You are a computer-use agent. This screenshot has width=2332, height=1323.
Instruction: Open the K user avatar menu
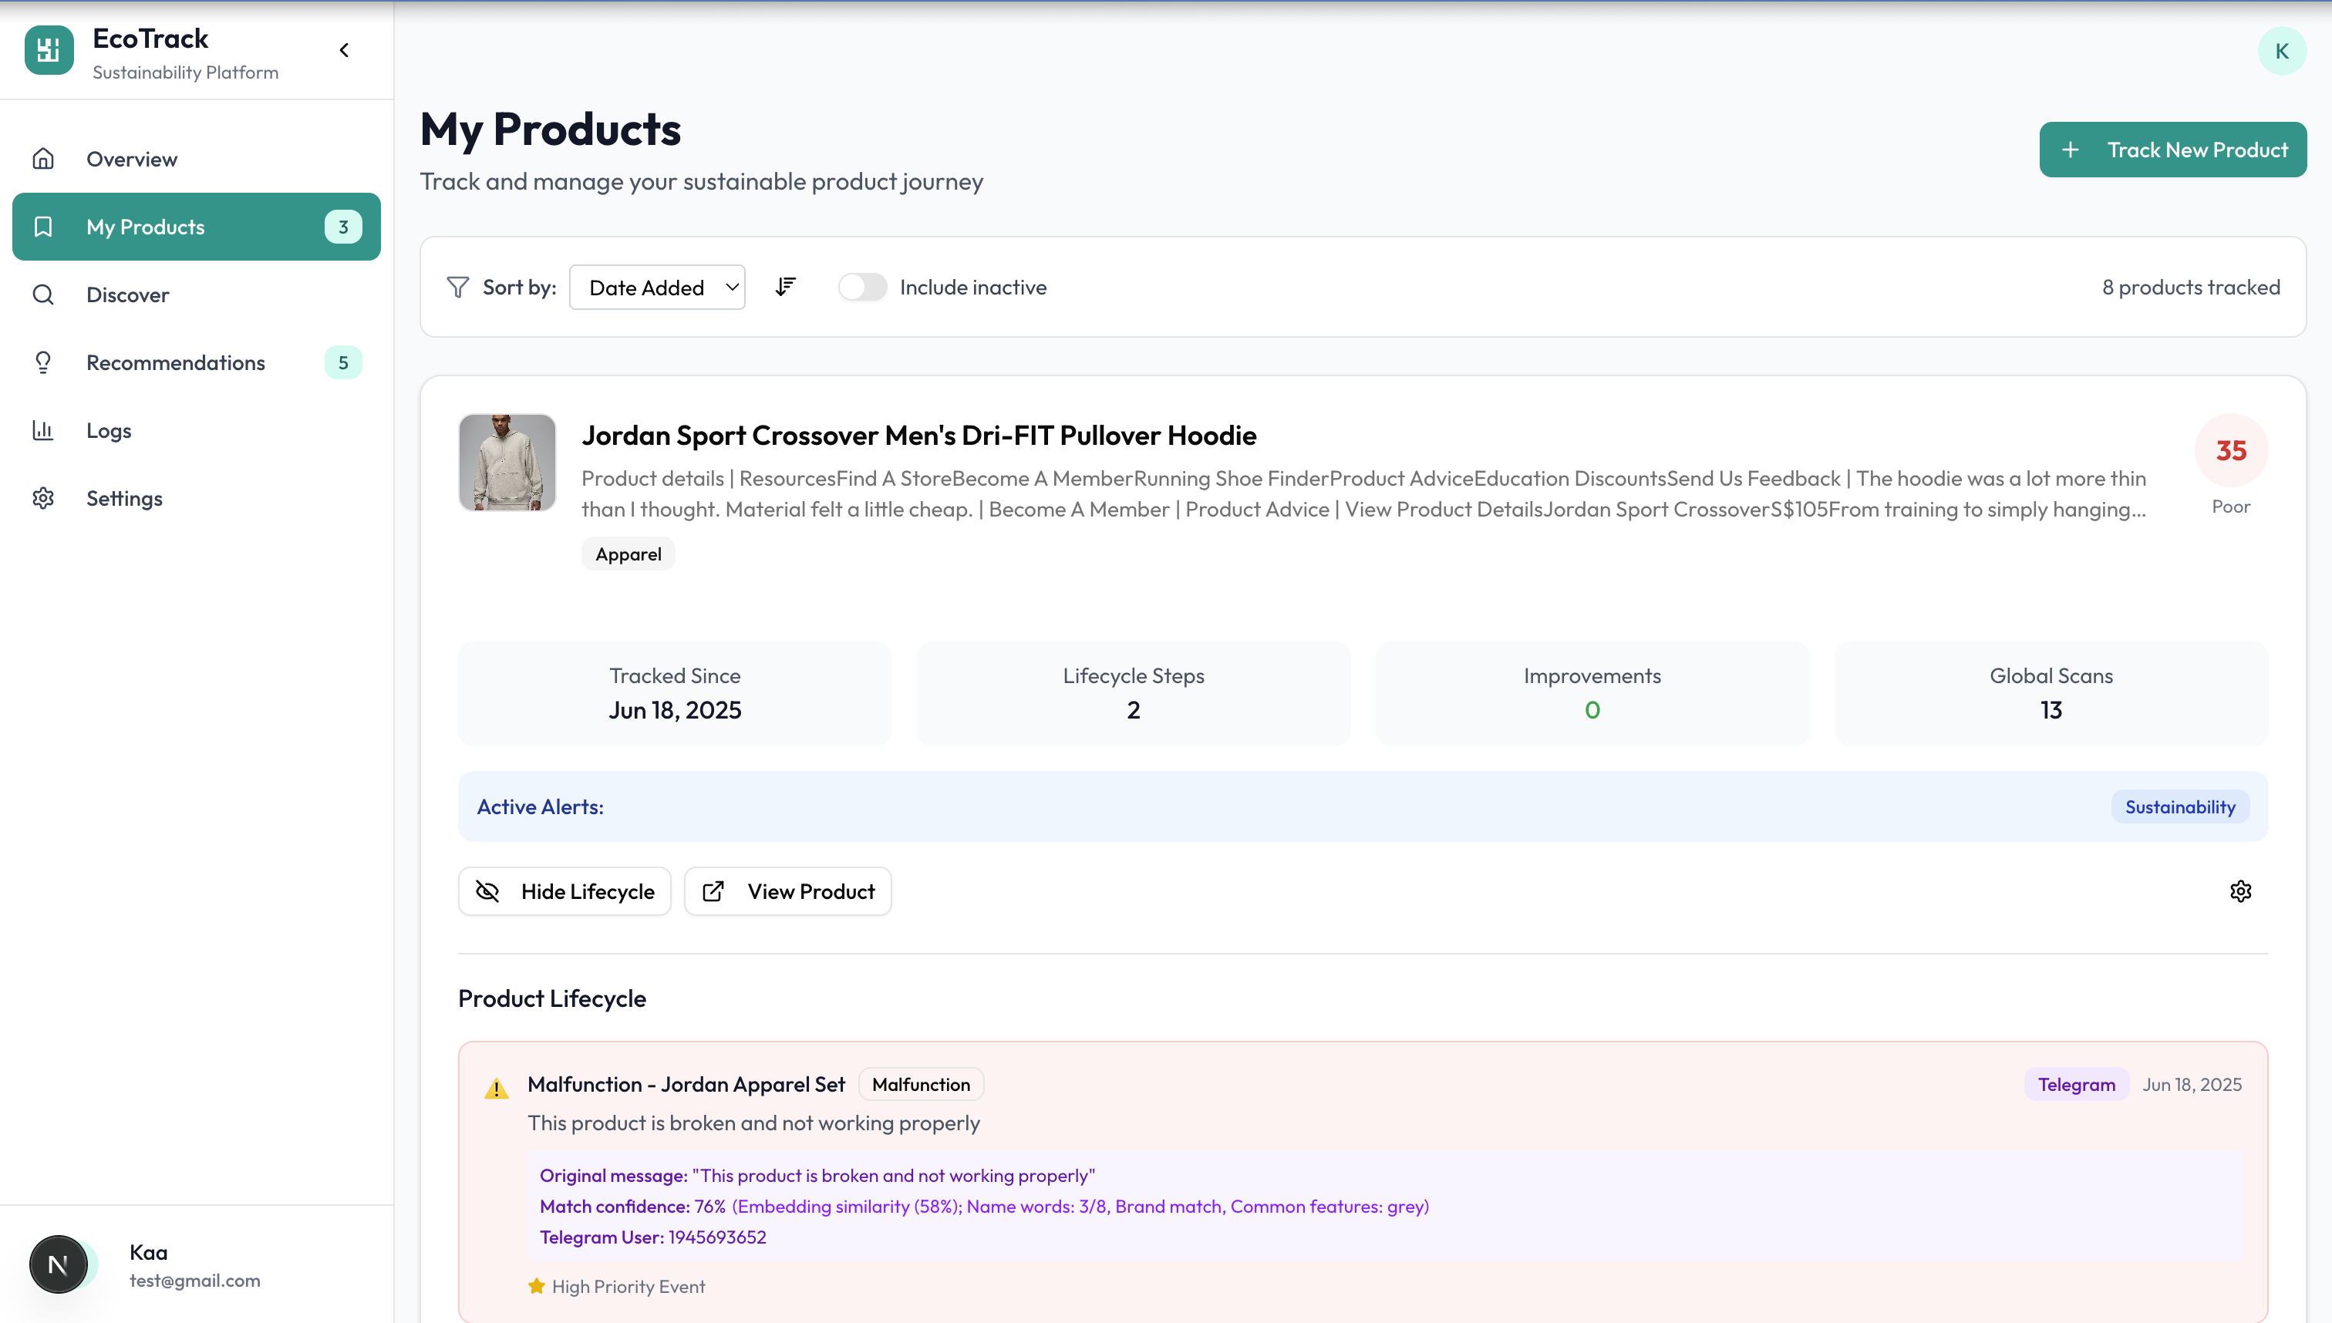point(2281,51)
